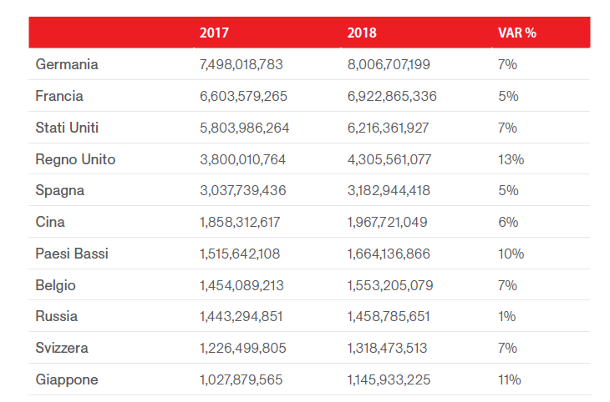Click Germania's 2017 value 7,498,018,783
The width and height of the screenshot is (610, 402).
pos(243,64)
